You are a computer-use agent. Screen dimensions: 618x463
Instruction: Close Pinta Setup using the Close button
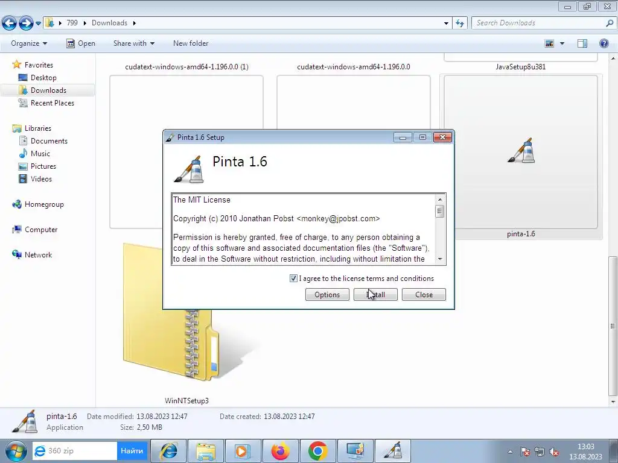click(424, 294)
